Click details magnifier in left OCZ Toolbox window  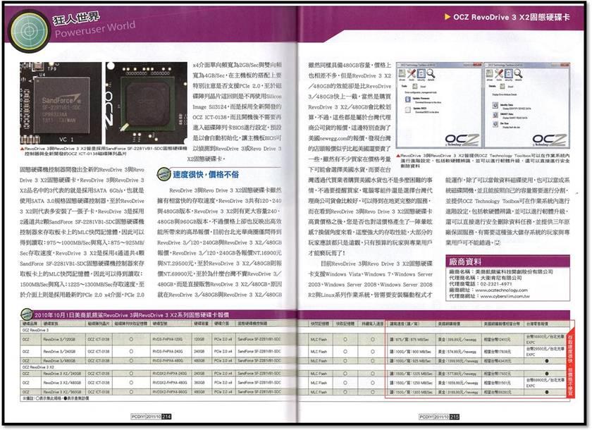tap(431, 74)
